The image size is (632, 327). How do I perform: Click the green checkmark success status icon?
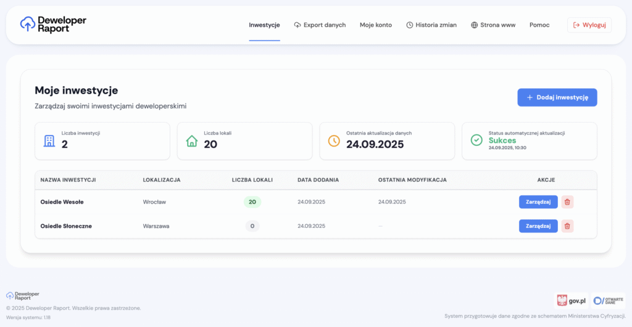coord(476,140)
